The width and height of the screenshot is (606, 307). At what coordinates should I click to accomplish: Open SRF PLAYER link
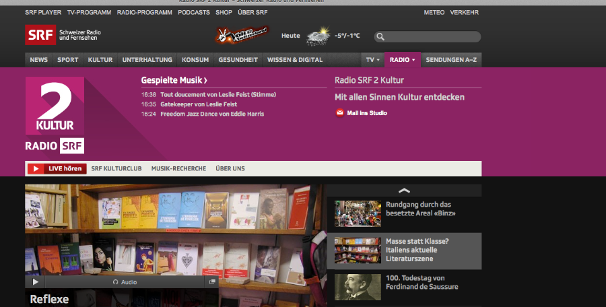[43, 12]
